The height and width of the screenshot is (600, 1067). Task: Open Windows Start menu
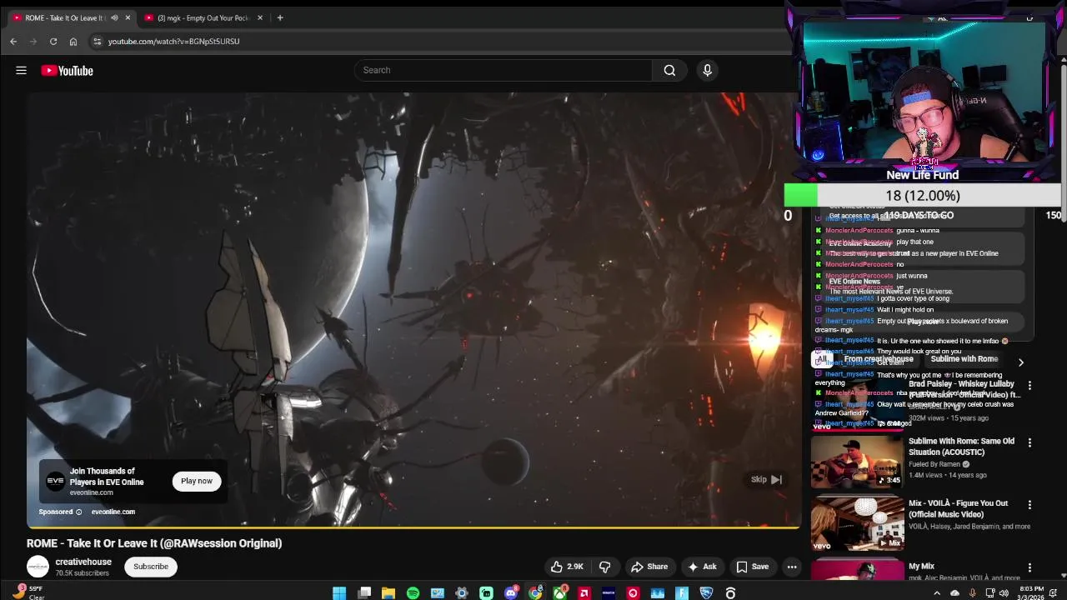click(339, 593)
